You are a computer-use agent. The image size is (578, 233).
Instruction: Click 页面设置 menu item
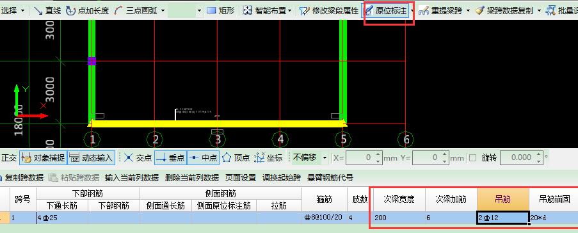click(241, 178)
